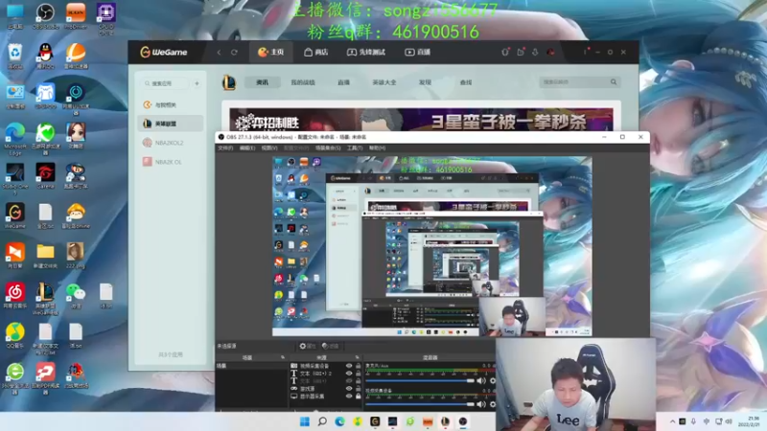Viewport: 767px width, 431px height.
Task: Click the gear 属性 properties button in OBS
Action: (x=308, y=346)
